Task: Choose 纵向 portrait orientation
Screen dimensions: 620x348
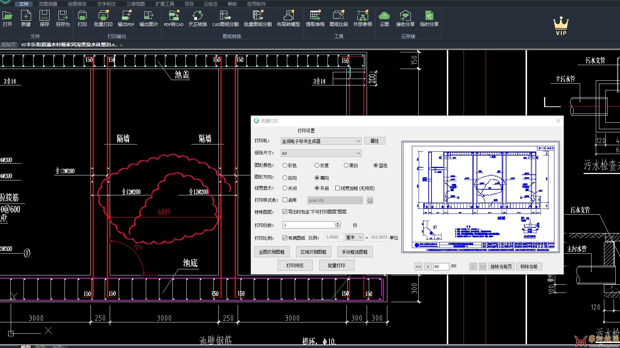Action: 289,178
